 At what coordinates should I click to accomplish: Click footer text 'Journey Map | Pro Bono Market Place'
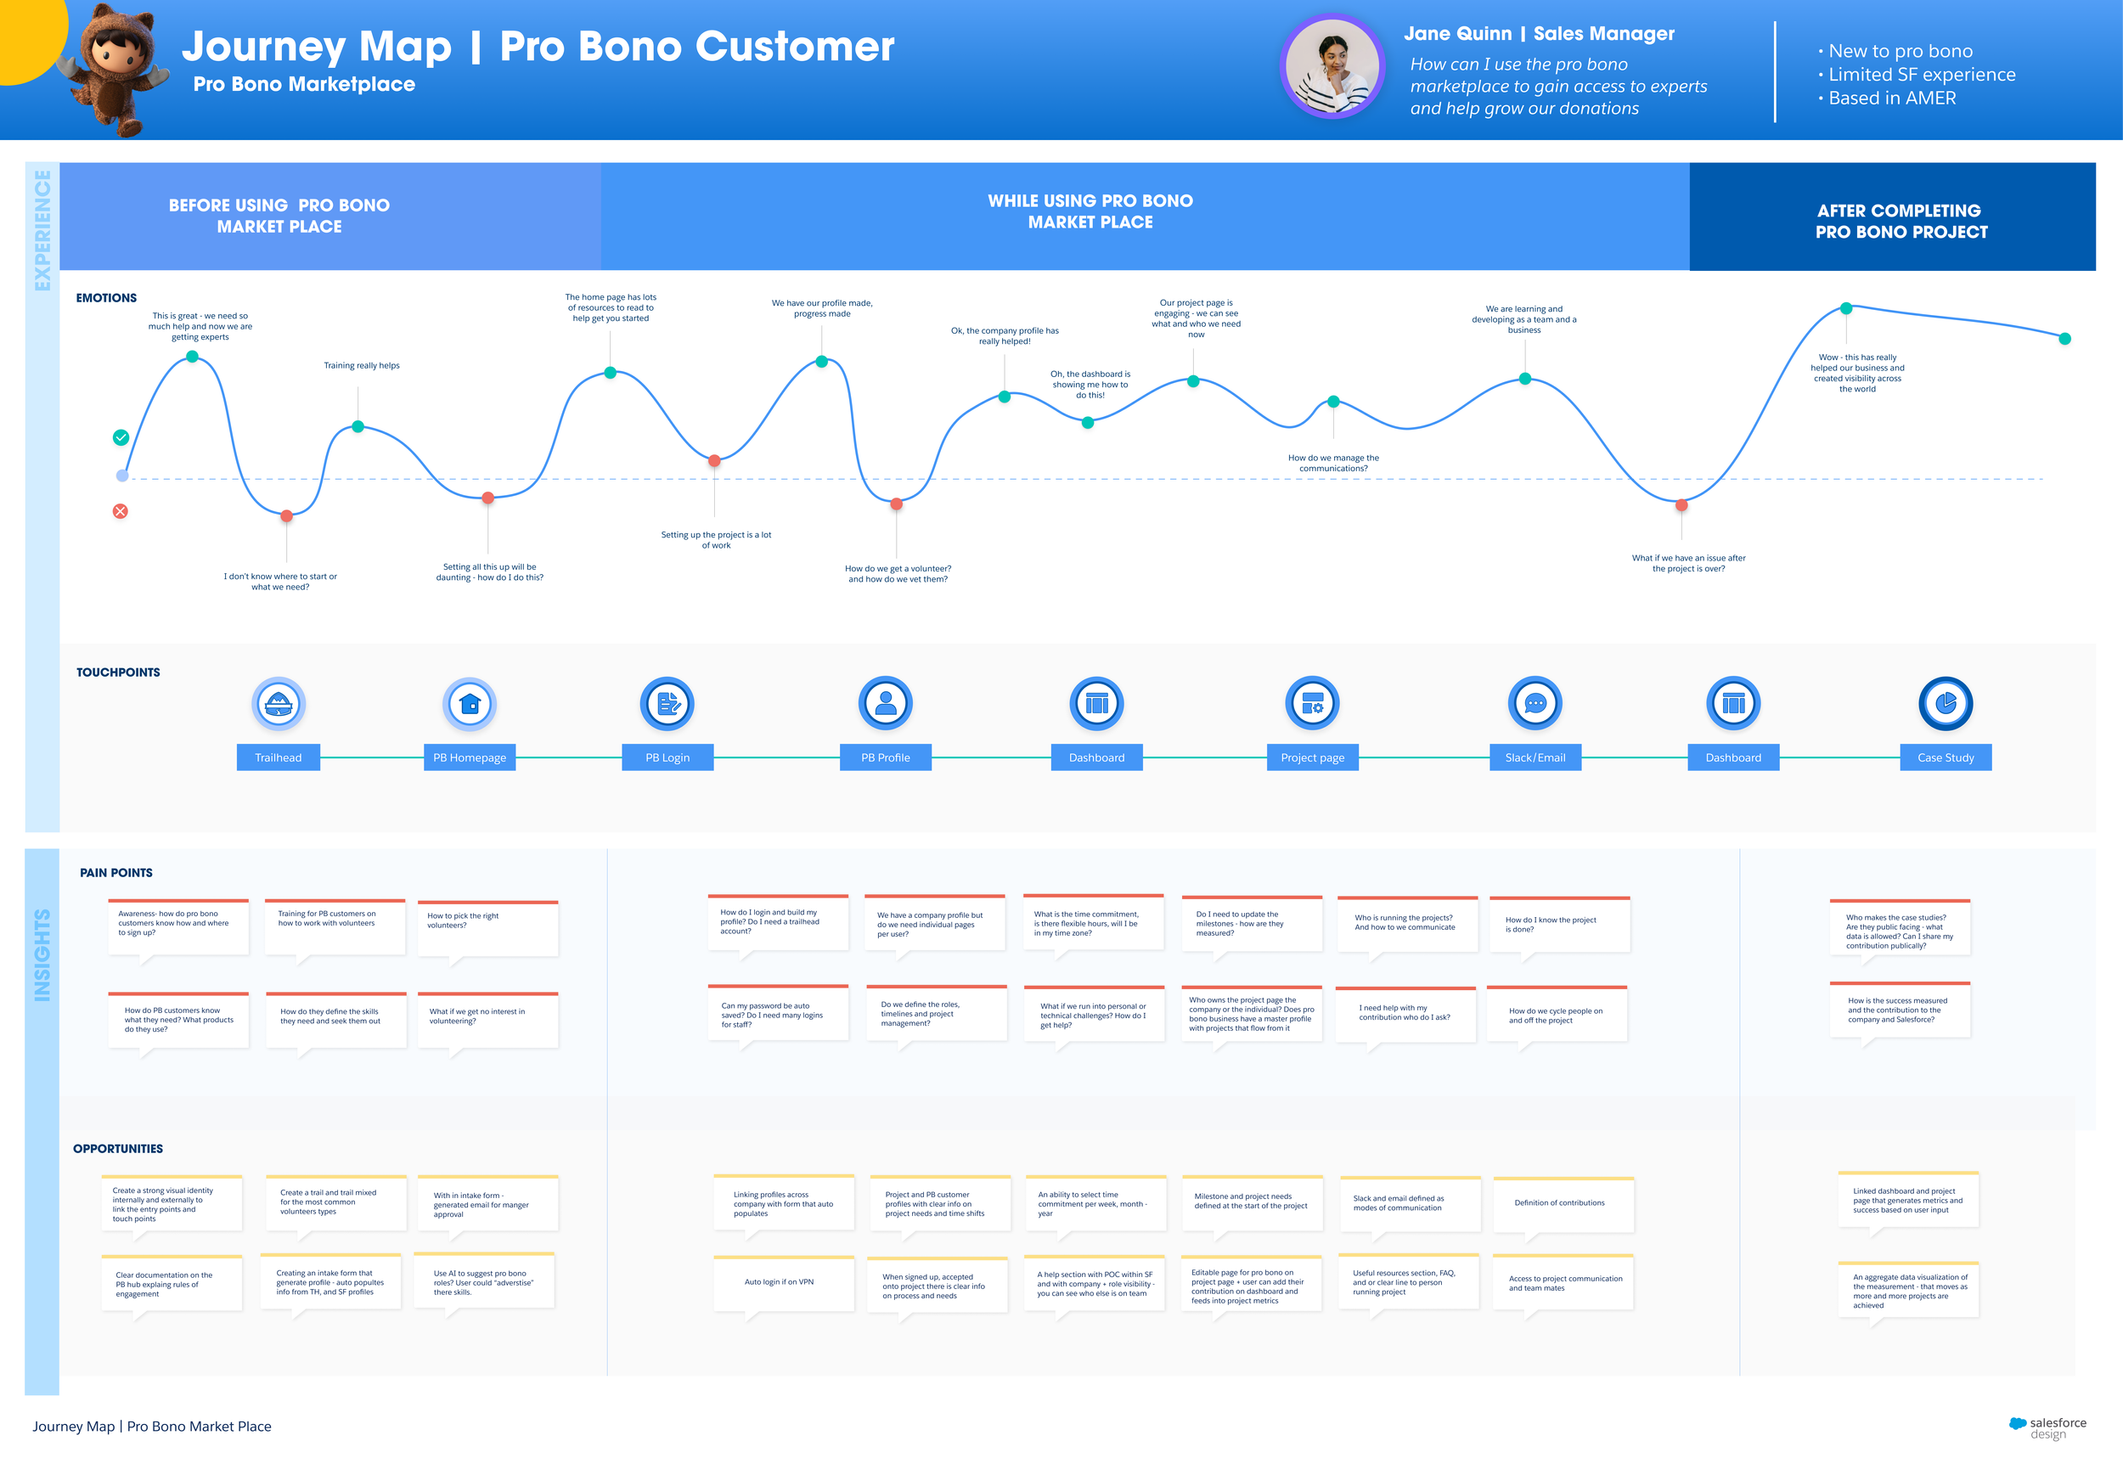152,1426
